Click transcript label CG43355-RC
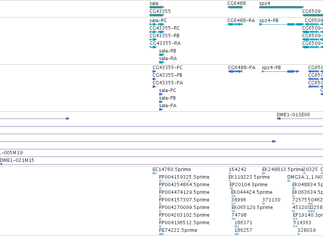The width and height of the screenshot is (323, 236). (165, 28)
